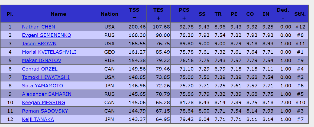This screenshot has height=127, width=314.
Task: Select the Alexander SAMARIN link
Action: [x=47, y=94]
